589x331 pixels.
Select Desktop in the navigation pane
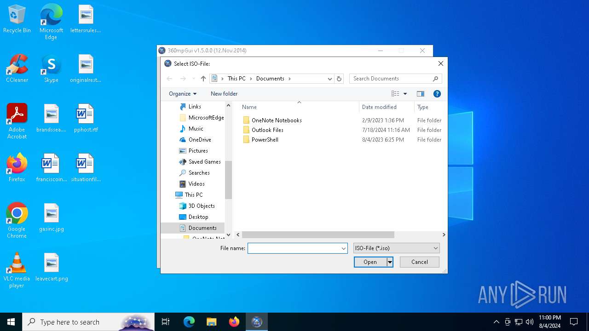[198, 217]
